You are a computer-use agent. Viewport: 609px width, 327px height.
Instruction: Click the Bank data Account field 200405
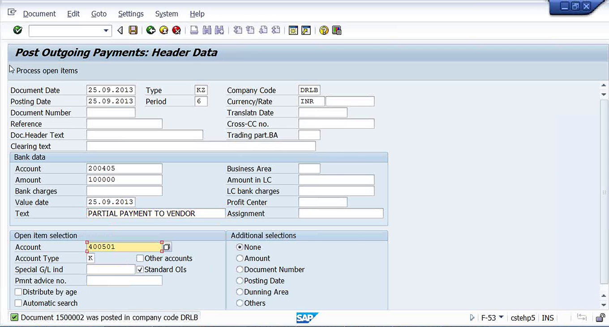click(x=124, y=168)
